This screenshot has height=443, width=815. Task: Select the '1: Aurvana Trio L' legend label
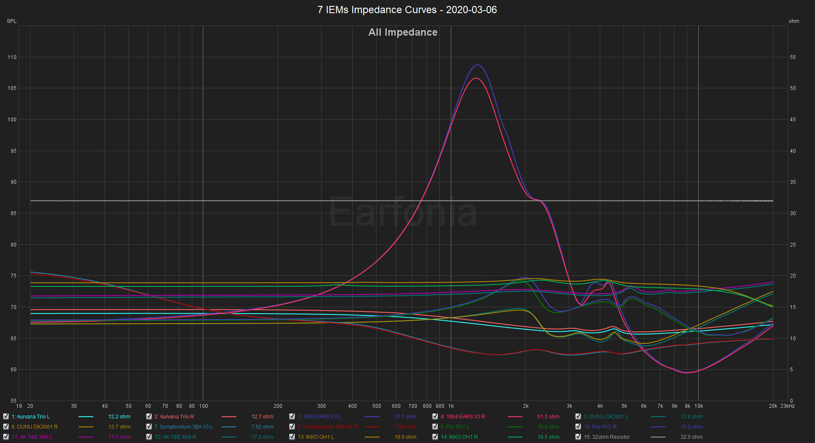click(31, 417)
